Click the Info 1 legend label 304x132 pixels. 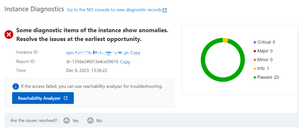coord(263,68)
